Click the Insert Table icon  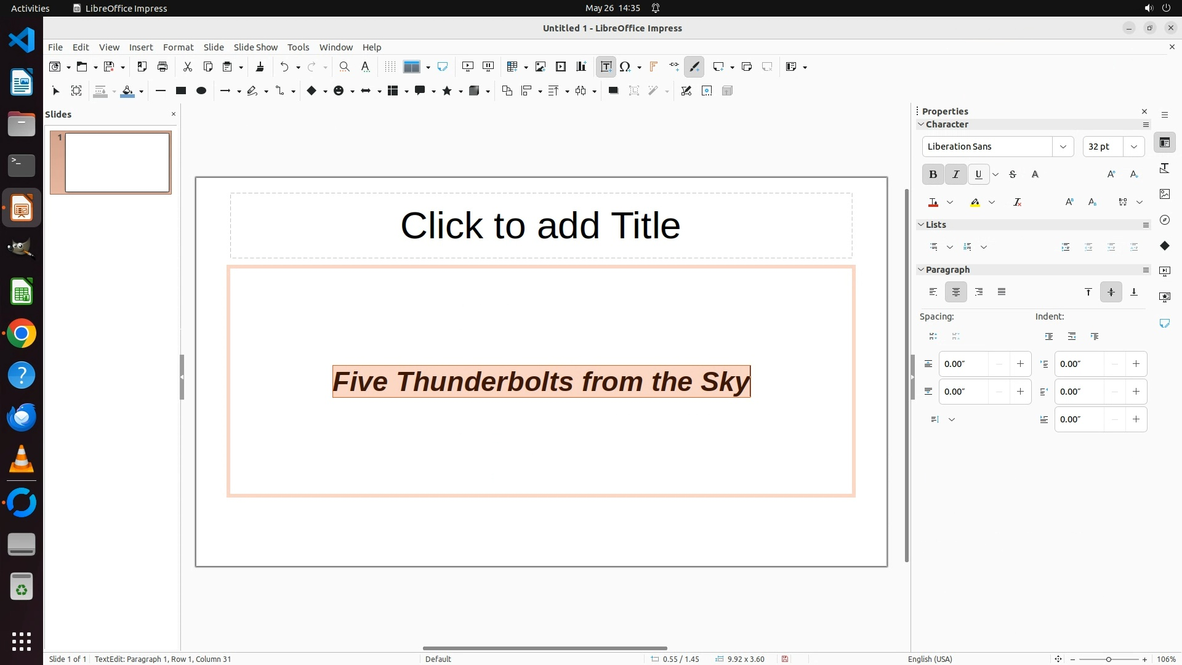click(512, 66)
